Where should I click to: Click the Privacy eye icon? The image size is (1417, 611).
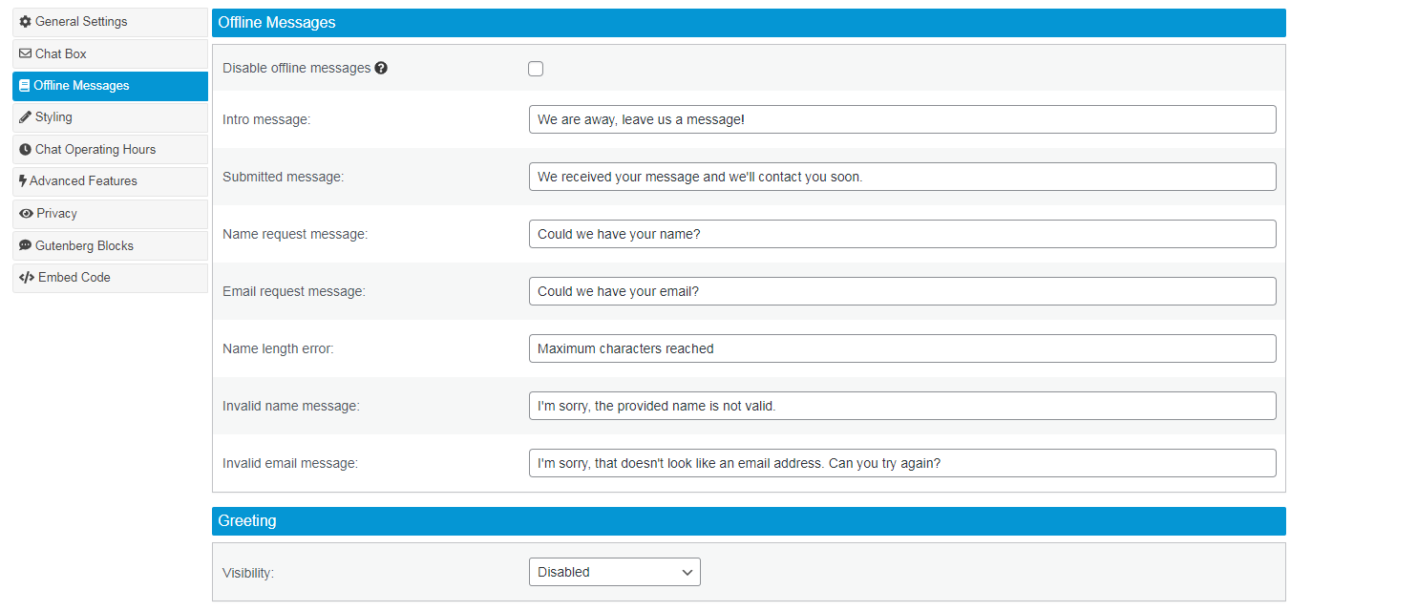[x=26, y=214]
